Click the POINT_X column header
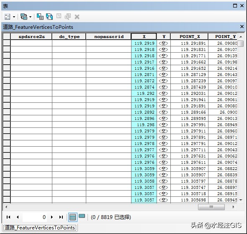The height and width of the screenshot is (234, 247). [x=189, y=36]
